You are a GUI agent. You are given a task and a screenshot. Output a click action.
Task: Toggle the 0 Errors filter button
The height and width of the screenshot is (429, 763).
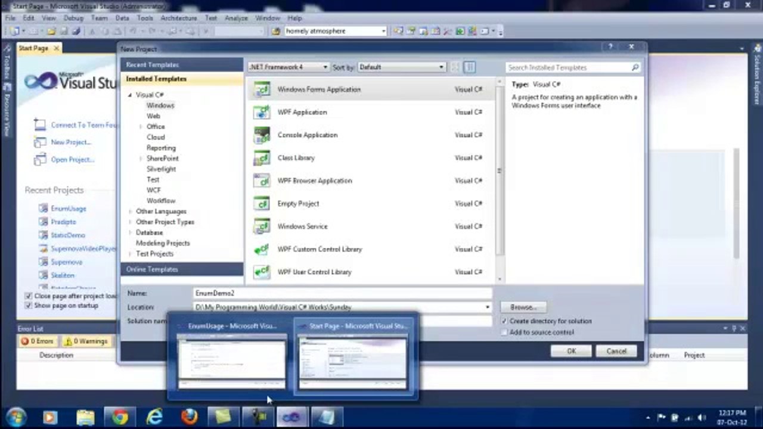(38, 341)
